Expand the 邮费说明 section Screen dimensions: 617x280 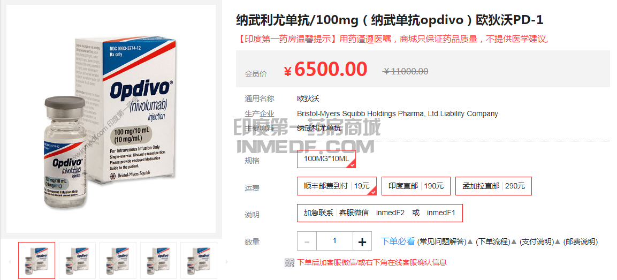click(x=581, y=242)
